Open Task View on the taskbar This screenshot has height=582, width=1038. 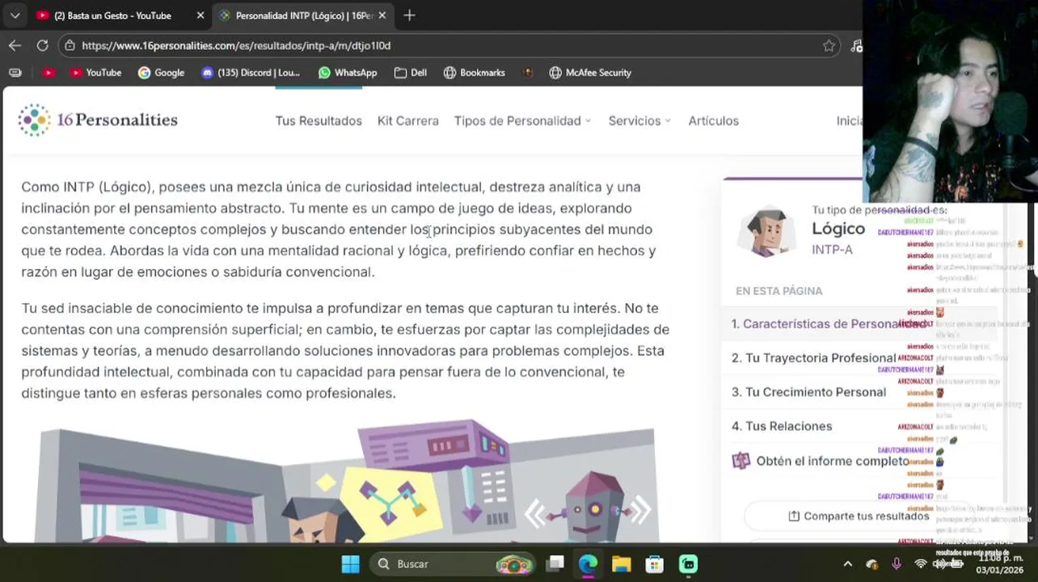[555, 563]
